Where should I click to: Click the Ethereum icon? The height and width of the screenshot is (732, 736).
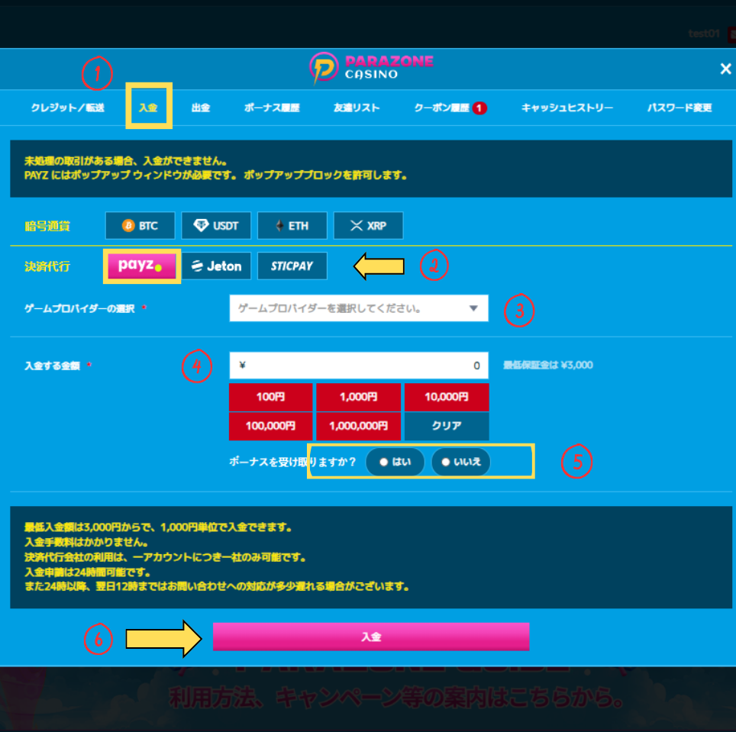click(279, 226)
